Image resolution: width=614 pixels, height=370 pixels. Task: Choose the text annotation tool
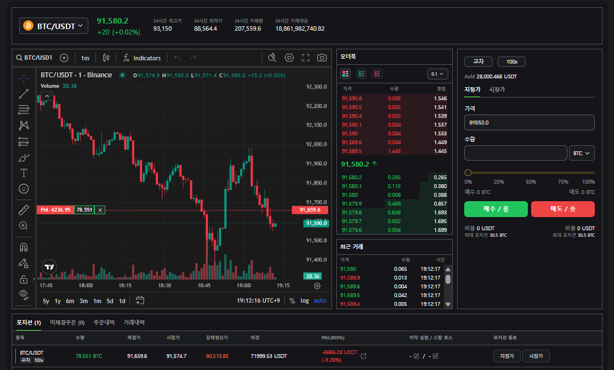pyautogui.click(x=24, y=173)
